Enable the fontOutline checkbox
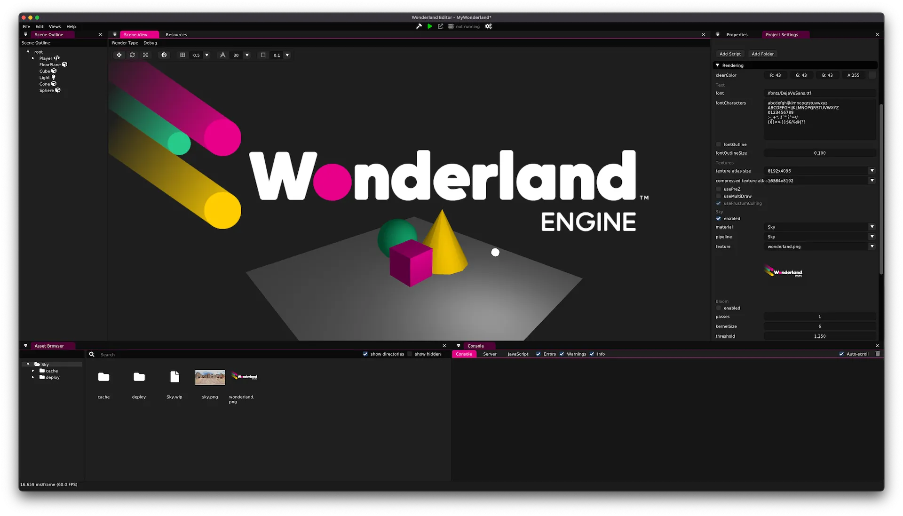The image size is (903, 516). (719, 144)
